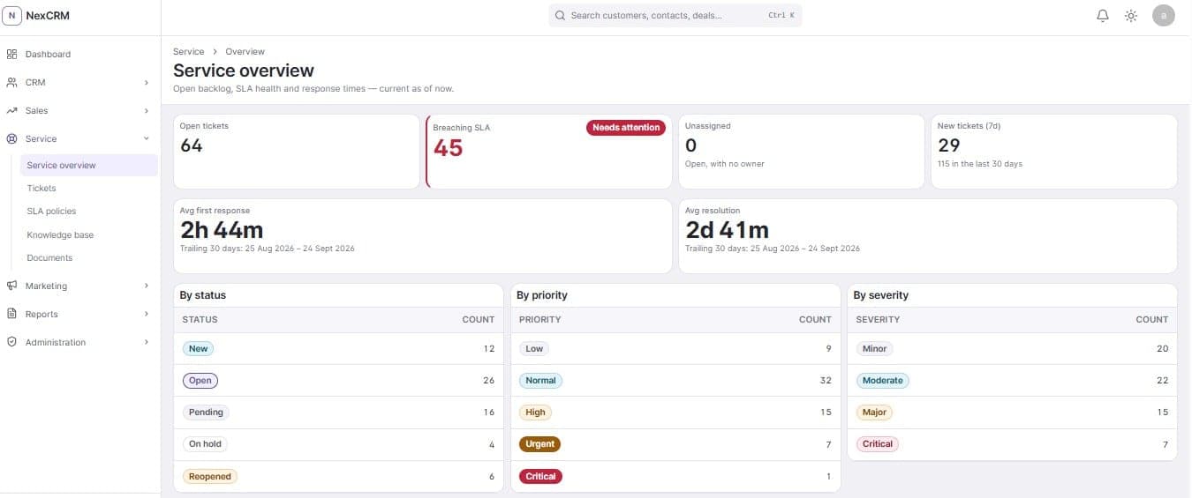Open the Breaching SLA card
Screen dimensions: 1192x498
(549, 151)
